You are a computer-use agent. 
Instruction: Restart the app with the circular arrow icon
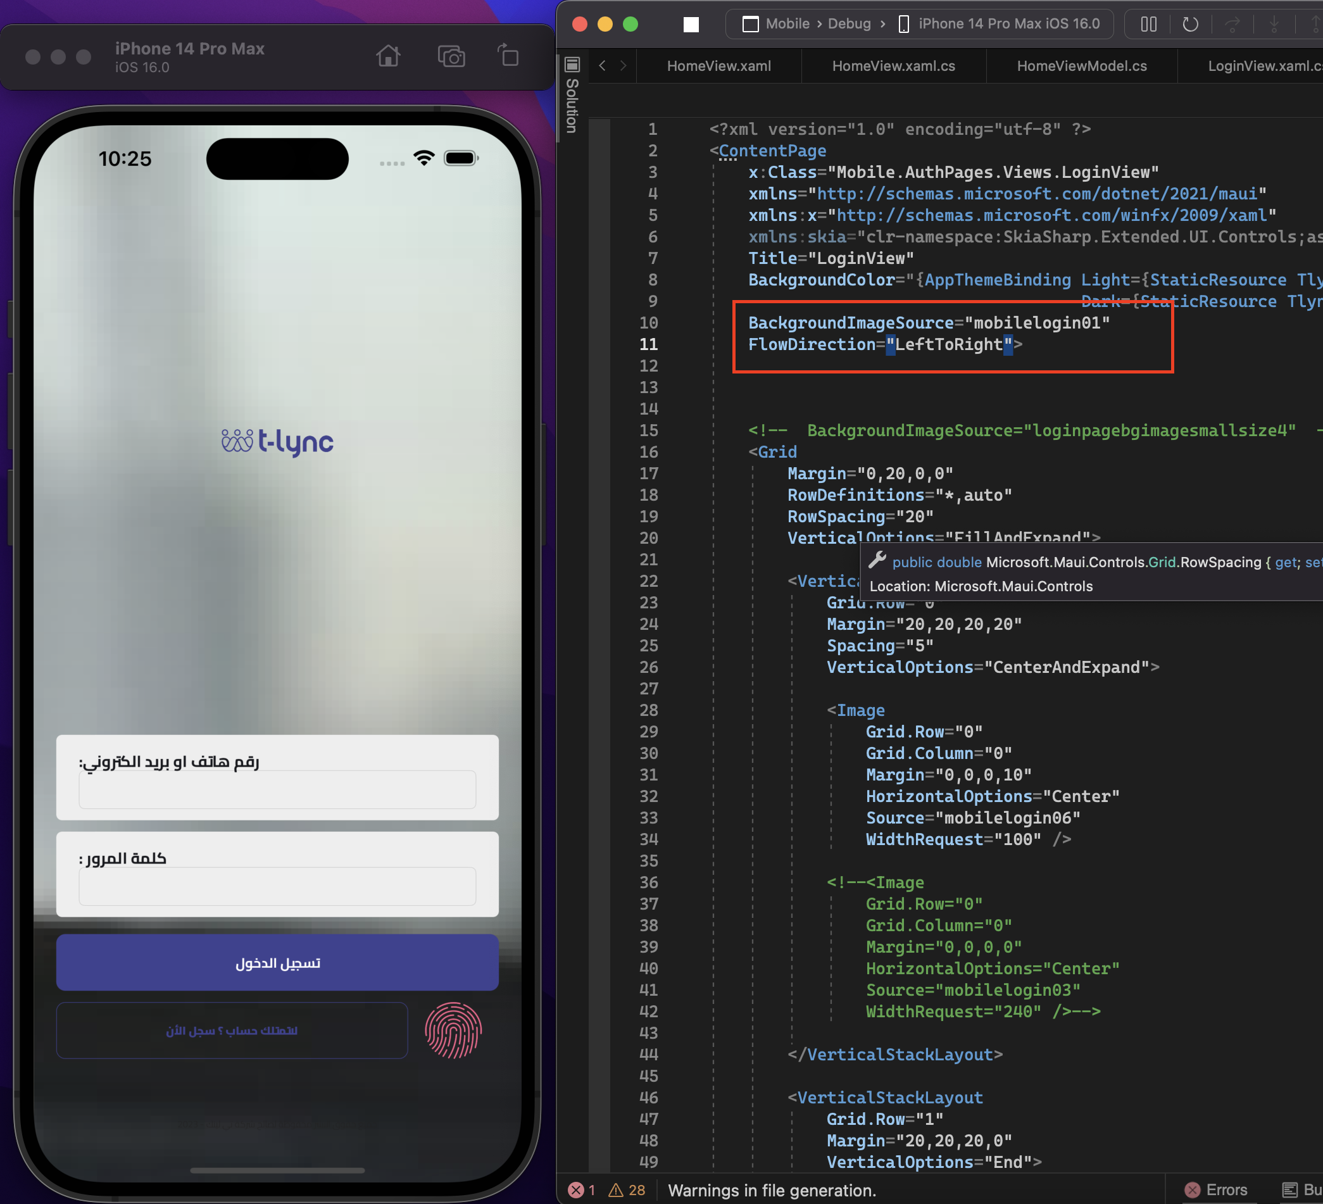(1190, 24)
